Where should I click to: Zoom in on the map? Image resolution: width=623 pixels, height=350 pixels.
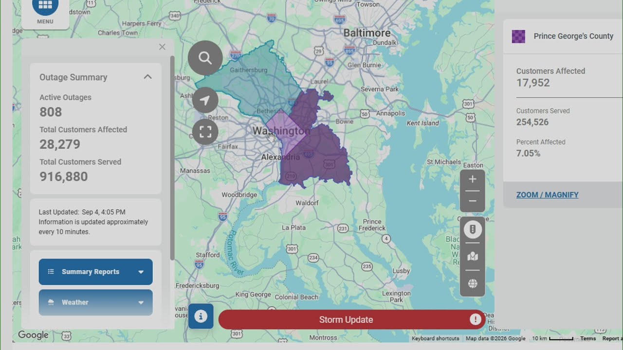[x=472, y=179]
